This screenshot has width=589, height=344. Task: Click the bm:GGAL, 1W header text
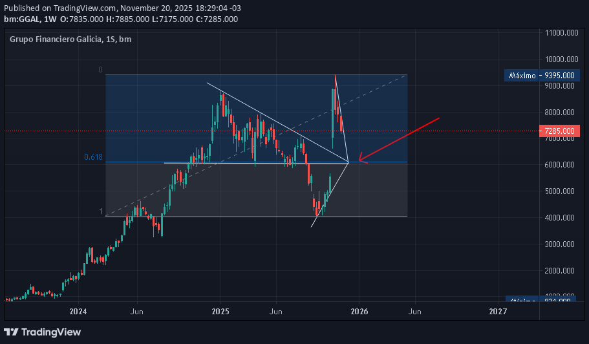(x=30, y=19)
